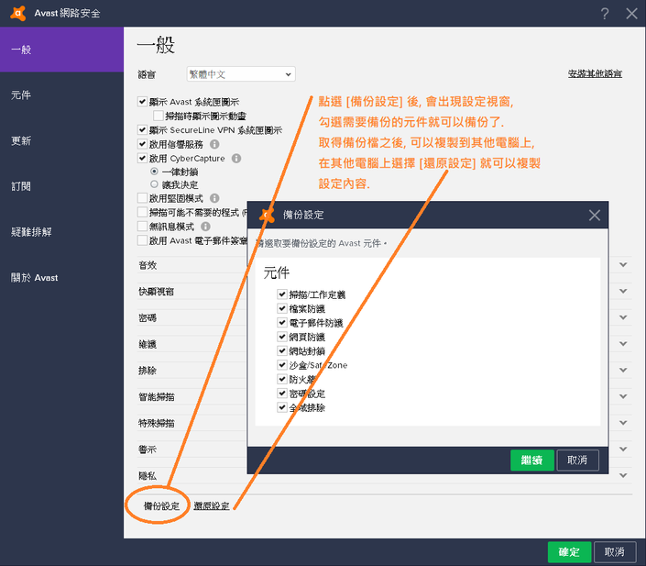
Task: Expand the 排除 section chevron
Action: [623, 371]
